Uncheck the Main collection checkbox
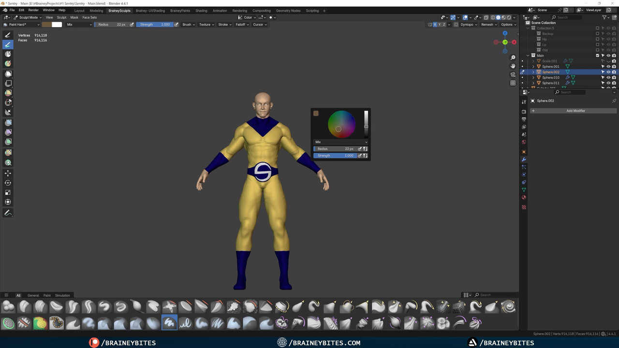This screenshot has height=348, width=619. click(597, 56)
